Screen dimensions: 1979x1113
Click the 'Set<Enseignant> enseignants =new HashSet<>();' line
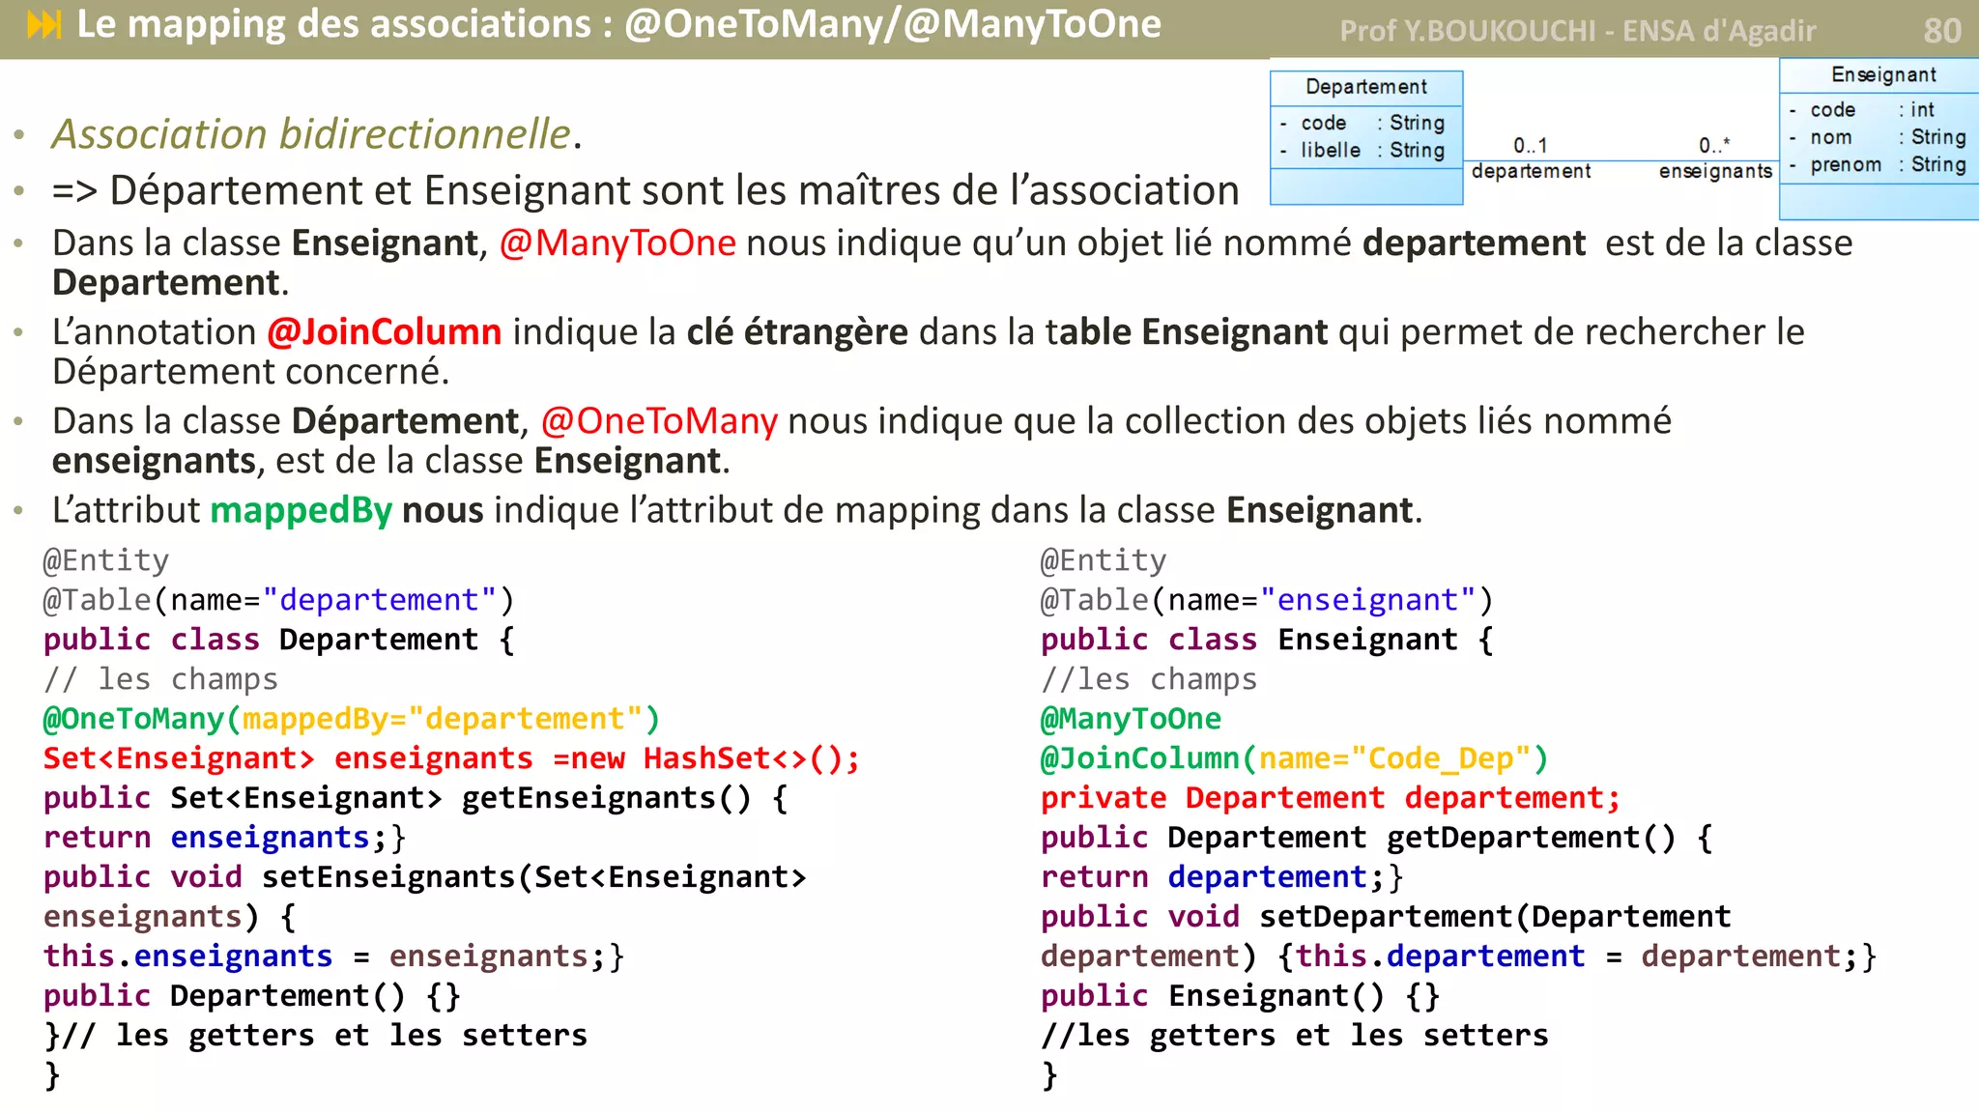(451, 758)
